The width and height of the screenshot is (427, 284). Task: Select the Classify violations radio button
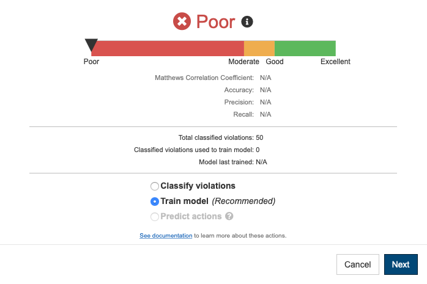click(155, 186)
